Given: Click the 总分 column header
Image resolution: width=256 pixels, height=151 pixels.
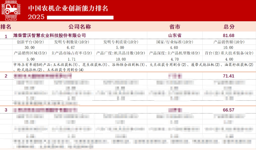Looking at the screenshot, I should (229, 27).
